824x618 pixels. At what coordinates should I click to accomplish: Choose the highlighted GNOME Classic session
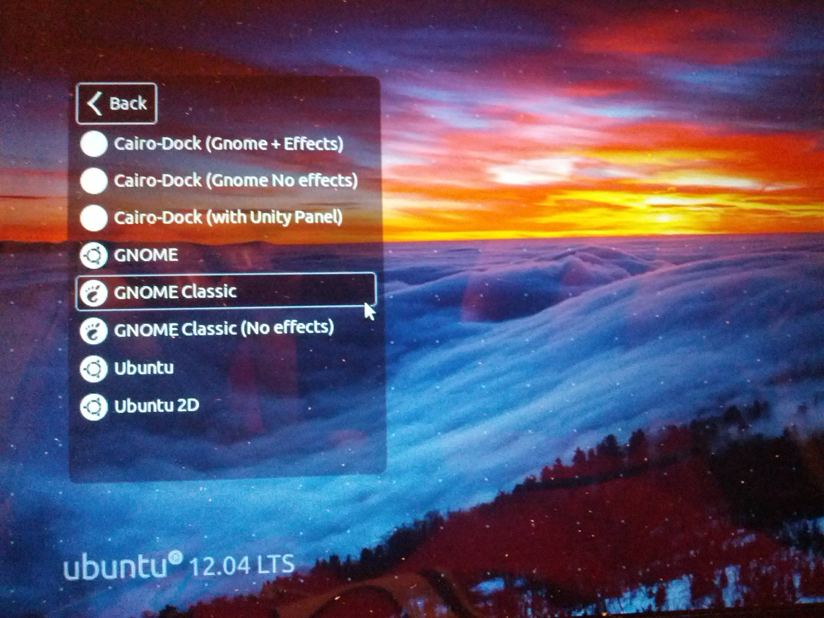pyautogui.click(x=226, y=292)
